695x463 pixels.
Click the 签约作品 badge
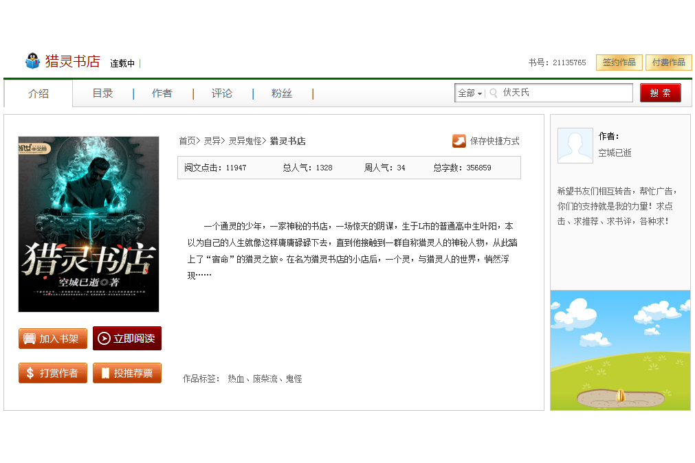[619, 63]
